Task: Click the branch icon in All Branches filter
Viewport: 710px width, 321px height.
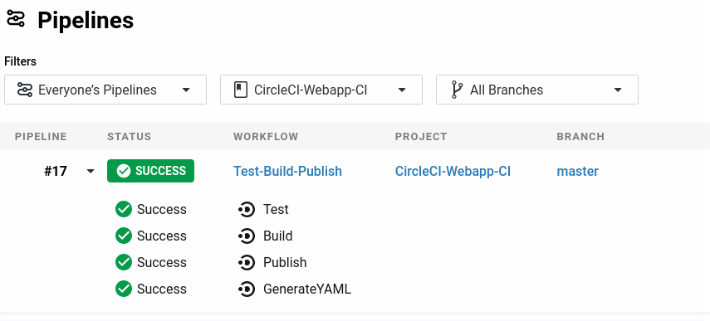Action: (457, 90)
